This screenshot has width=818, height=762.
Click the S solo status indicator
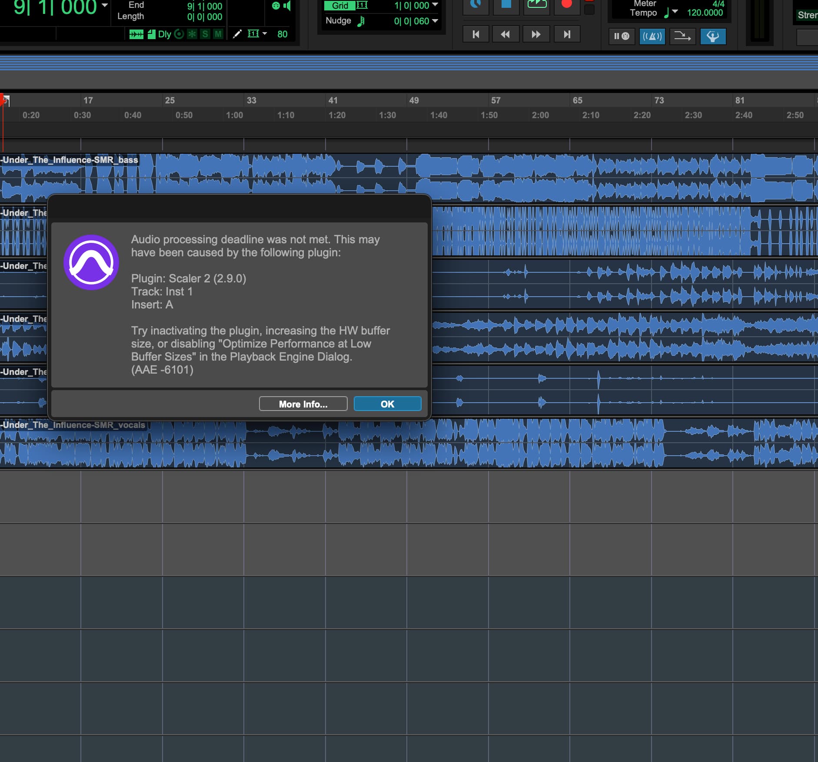(205, 34)
